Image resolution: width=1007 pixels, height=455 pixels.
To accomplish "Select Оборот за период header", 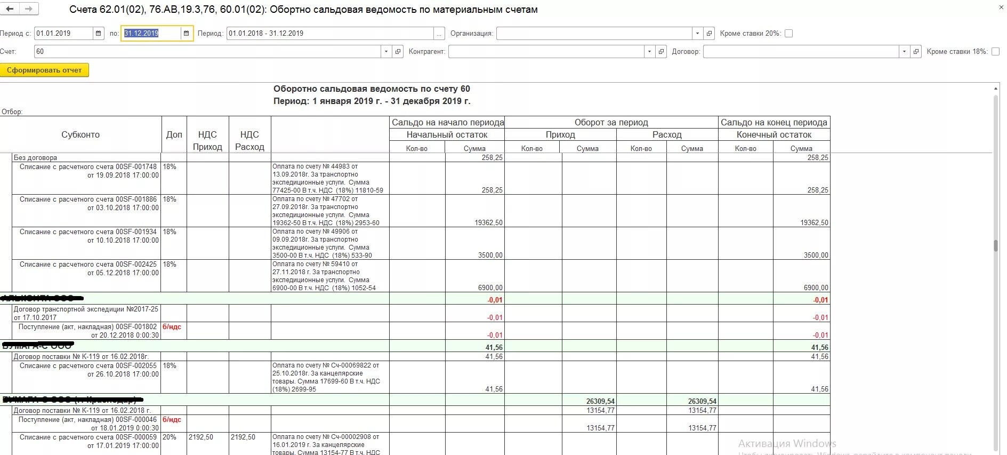I will [611, 122].
